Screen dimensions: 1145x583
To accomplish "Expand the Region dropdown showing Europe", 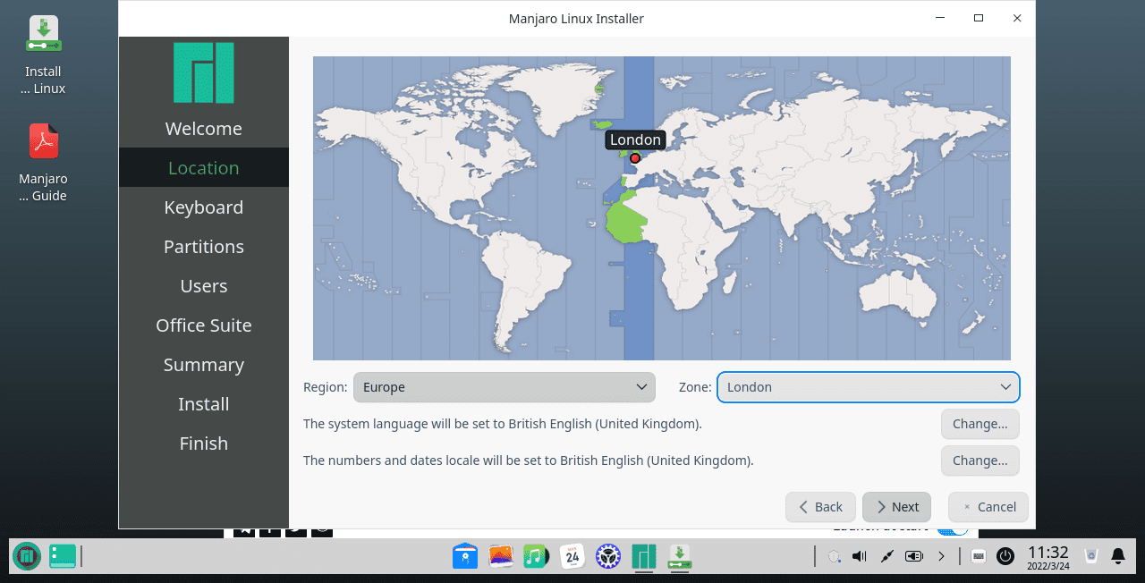I will click(x=505, y=387).
